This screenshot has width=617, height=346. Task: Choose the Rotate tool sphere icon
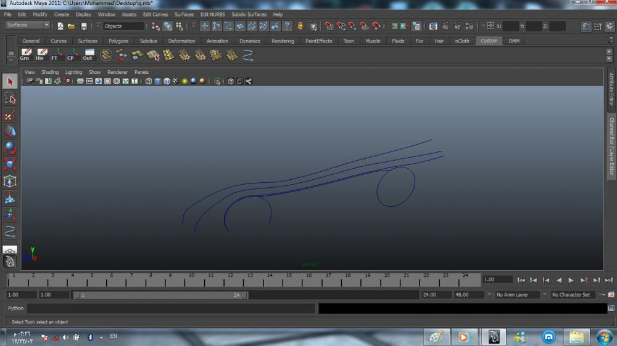click(10, 148)
